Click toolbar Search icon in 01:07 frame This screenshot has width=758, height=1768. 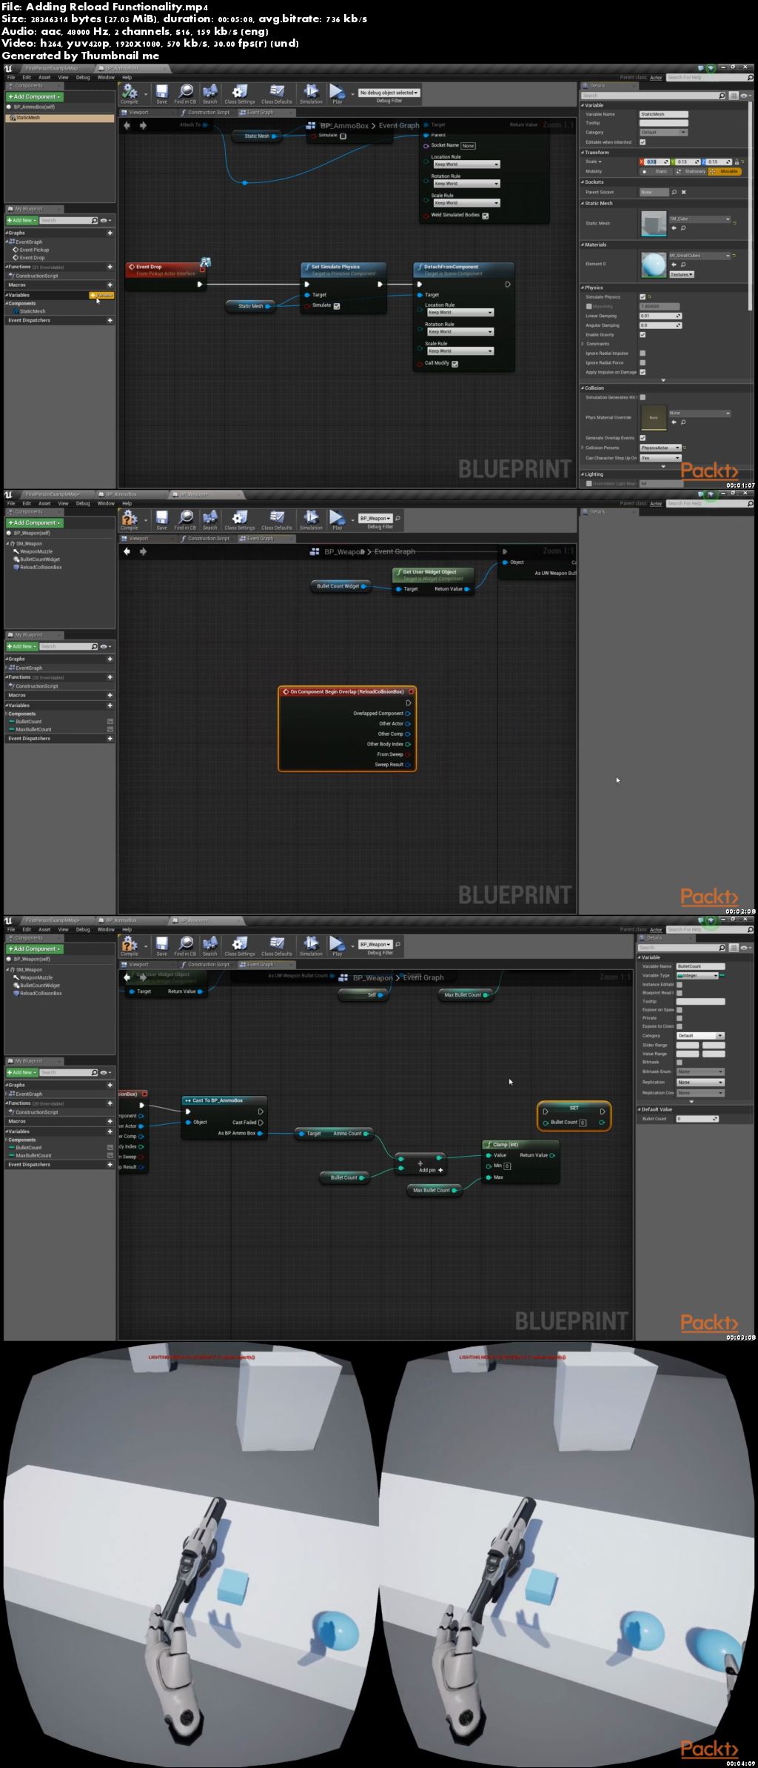(x=210, y=92)
